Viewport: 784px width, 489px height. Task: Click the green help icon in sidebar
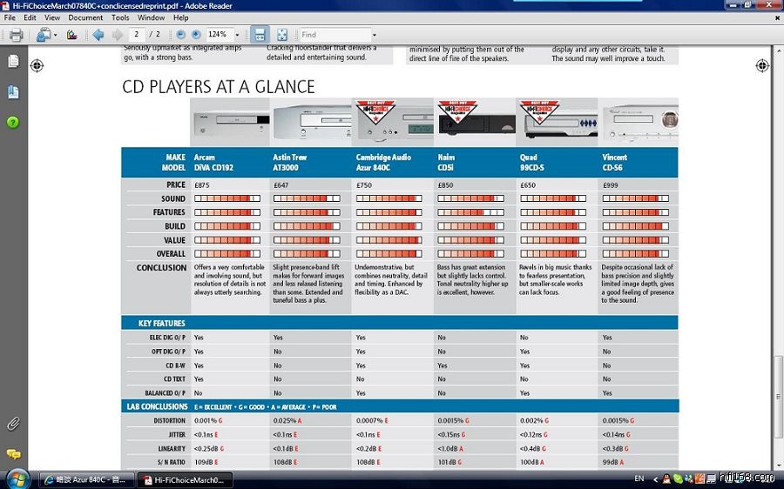coord(13,122)
